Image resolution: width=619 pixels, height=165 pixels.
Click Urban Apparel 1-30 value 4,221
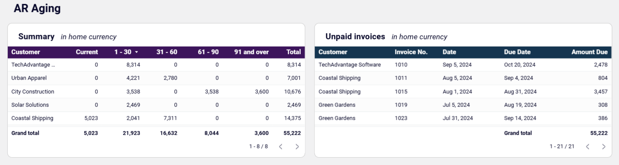click(x=133, y=78)
